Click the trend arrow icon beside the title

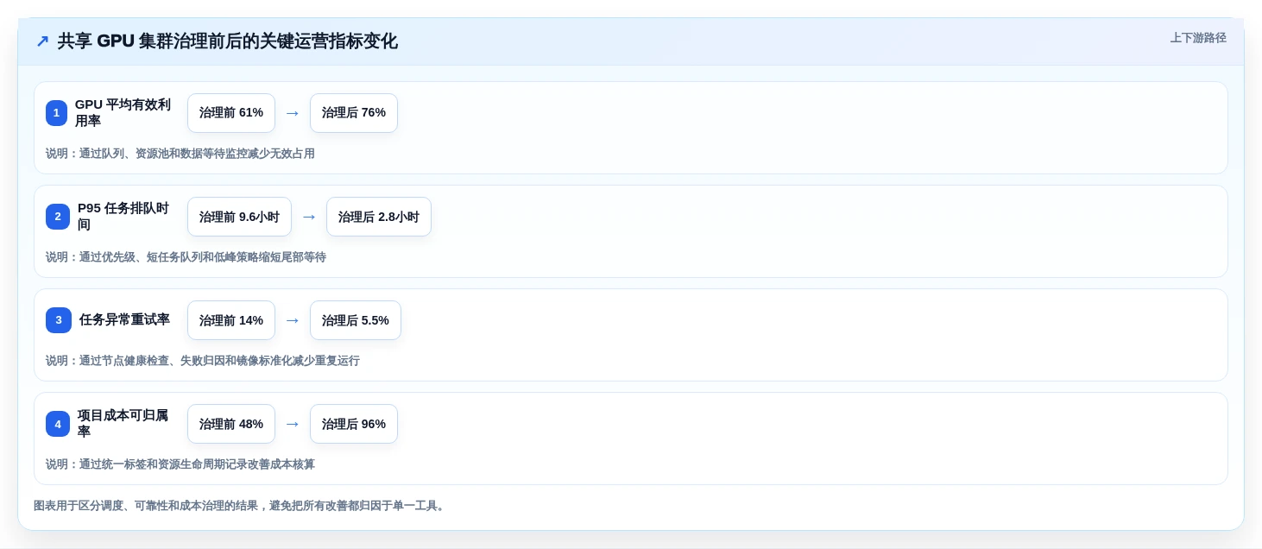42,41
